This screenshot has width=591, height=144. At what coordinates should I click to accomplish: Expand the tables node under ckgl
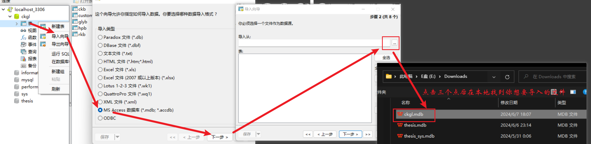tap(17, 24)
